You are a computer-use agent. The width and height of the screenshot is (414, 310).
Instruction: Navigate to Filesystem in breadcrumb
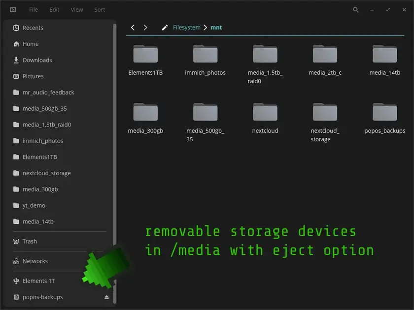click(186, 28)
